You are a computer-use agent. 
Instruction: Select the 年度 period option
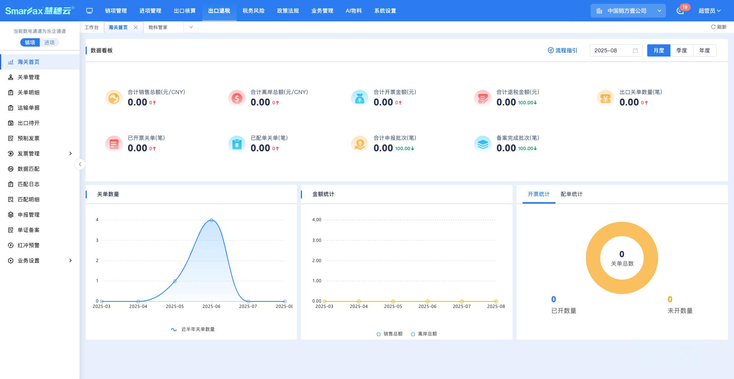[704, 50]
